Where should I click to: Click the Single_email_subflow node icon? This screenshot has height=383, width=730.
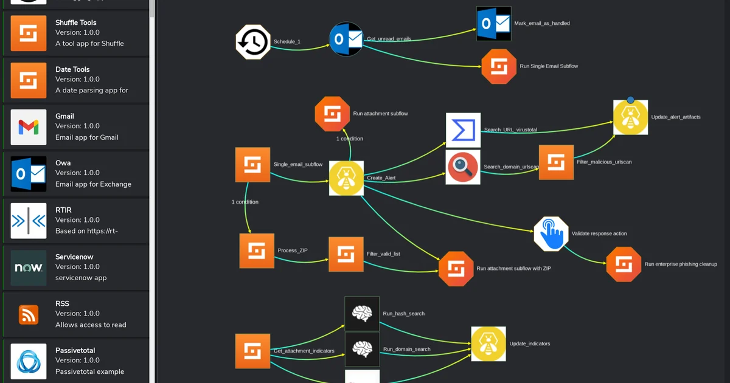click(x=253, y=165)
